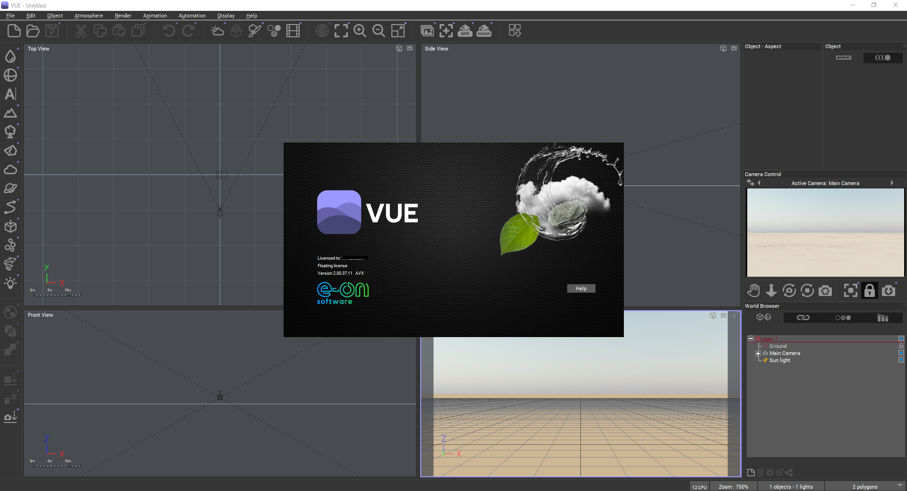Image resolution: width=907 pixels, height=491 pixels.
Task: Cut the selection with the scissors icon
Action: pyautogui.click(x=81, y=31)
